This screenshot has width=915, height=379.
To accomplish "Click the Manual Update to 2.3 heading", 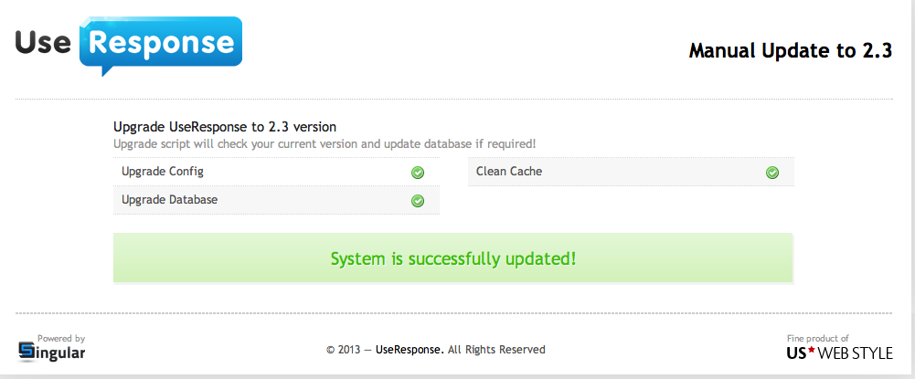I will pos(790,51).
